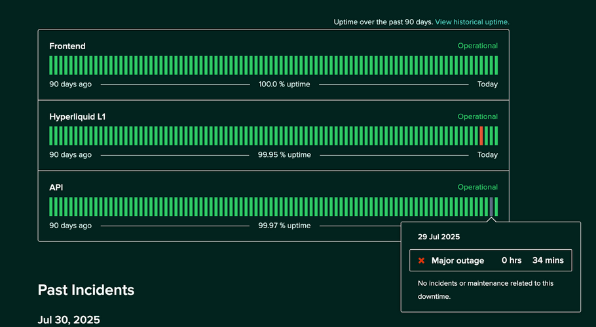596x327 pixels.
Task: Click the red outage bar in Hyperliquid L1
Action: click(481, 136)
